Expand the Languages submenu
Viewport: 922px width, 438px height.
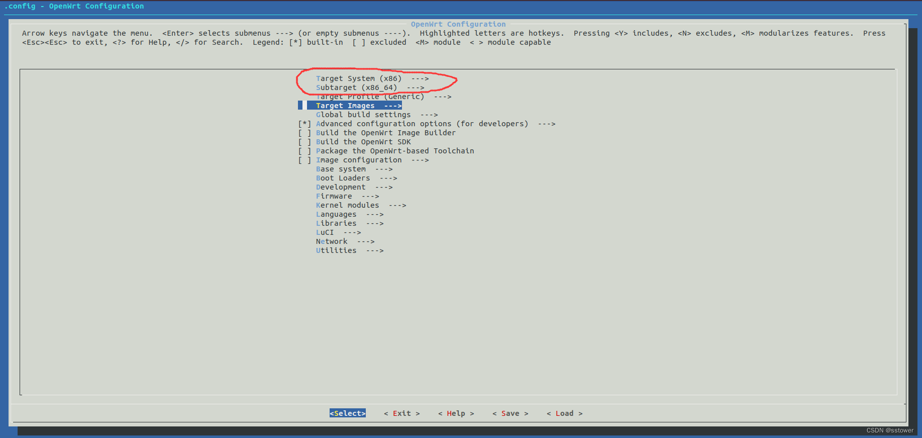[349, 214]
